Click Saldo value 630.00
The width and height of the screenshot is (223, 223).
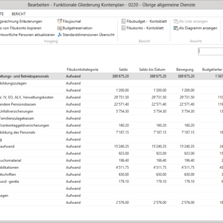coord(124,174)
